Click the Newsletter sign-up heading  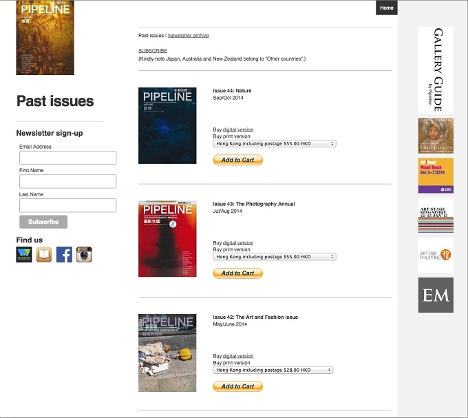tap(50, 133)
